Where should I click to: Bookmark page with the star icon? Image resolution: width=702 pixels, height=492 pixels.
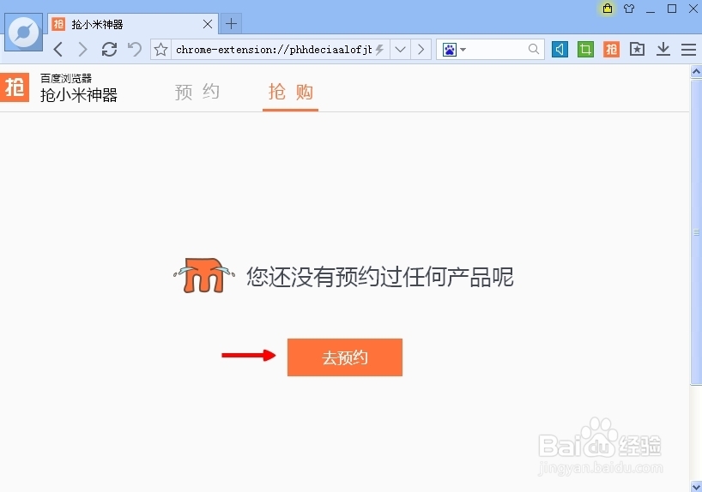coord(160,49)
